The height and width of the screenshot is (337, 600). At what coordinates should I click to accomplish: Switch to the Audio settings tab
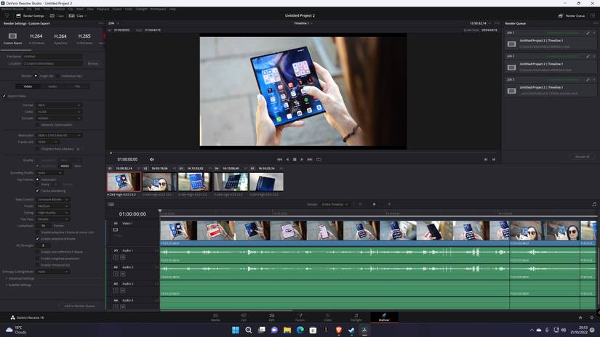tap(52, 86)
